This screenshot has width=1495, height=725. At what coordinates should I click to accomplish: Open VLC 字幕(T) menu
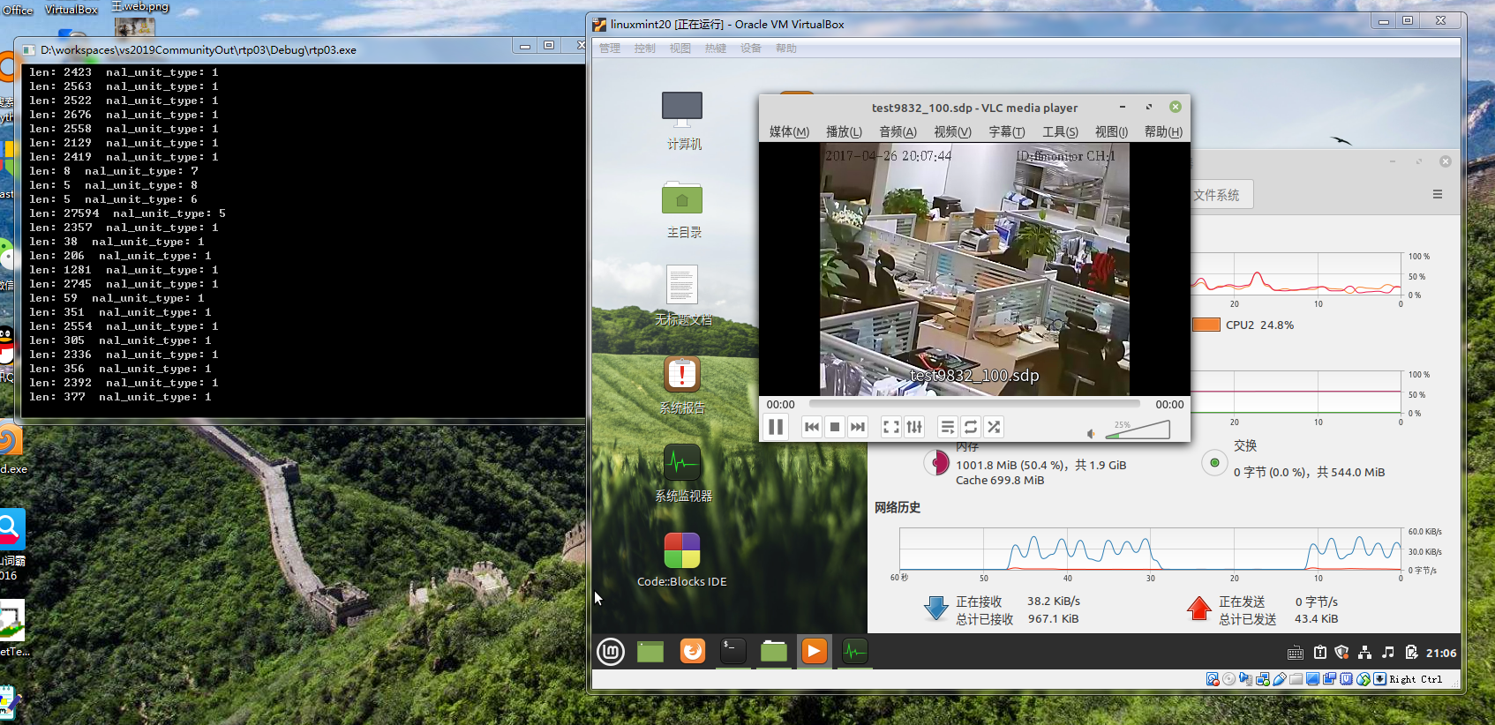coord(1007,132)
